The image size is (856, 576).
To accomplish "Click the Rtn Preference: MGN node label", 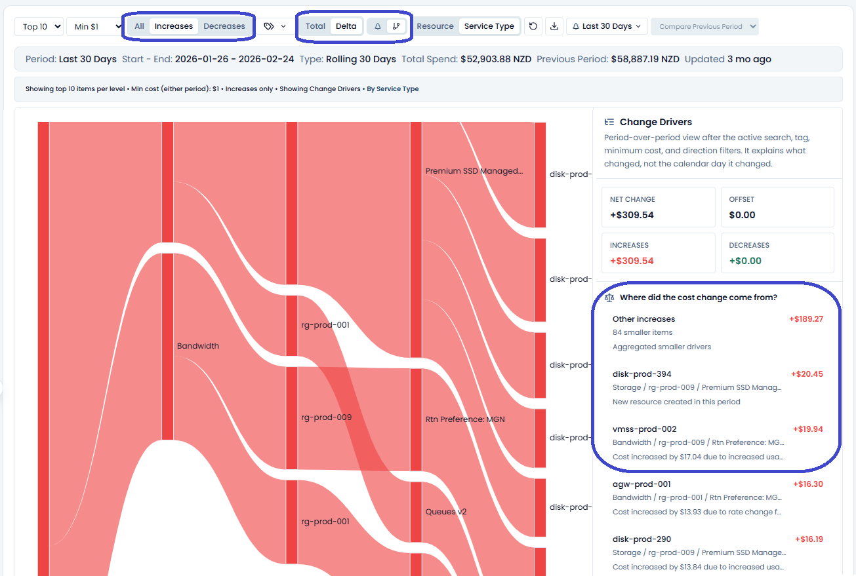I will [465, 419].
